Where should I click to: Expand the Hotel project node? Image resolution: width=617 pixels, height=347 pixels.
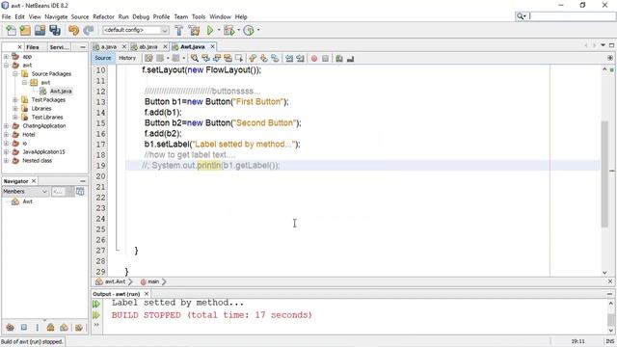click(x=6, y=135)
